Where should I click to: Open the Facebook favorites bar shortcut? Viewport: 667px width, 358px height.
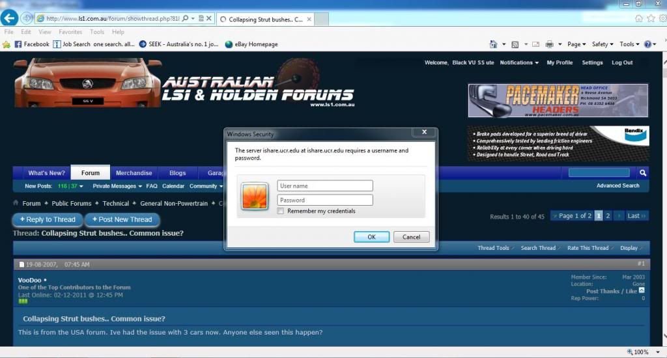click(x=33, y=44)
